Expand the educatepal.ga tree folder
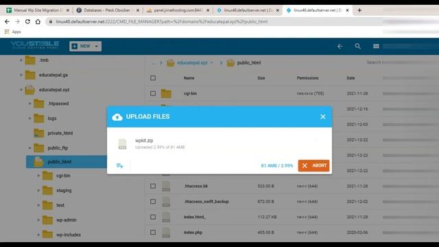This screenshot has height=247, width=439. tap(21, 75)
